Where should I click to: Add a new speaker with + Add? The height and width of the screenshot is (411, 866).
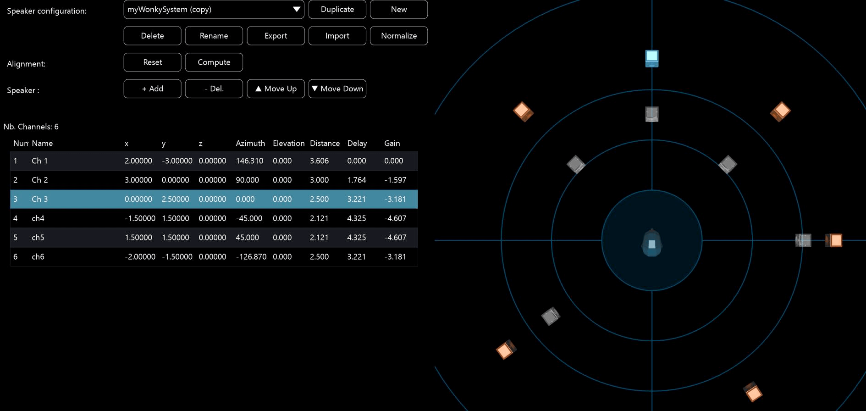click(x=152, y=89)
